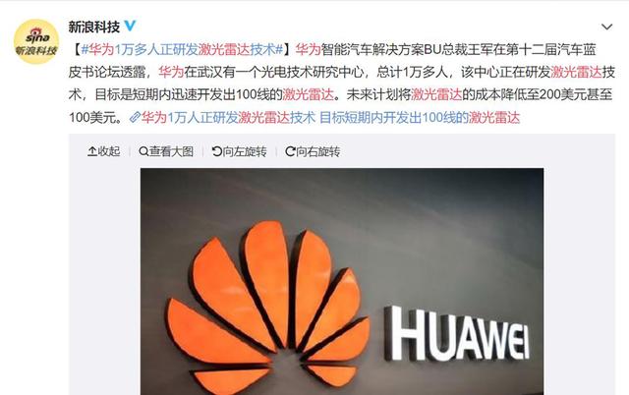The width and height of the screenshot is (629, 395).
Task: Rotate image left with 向左旋转
Action: click(239, 151)
